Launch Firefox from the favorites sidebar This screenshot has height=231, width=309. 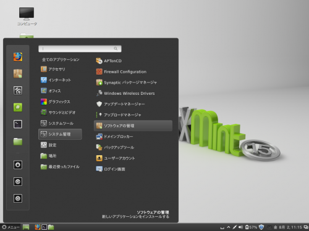[18, 57]
